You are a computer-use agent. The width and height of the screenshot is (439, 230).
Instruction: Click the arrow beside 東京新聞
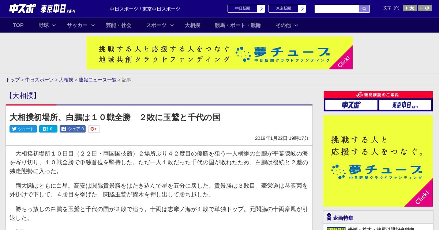302,9
